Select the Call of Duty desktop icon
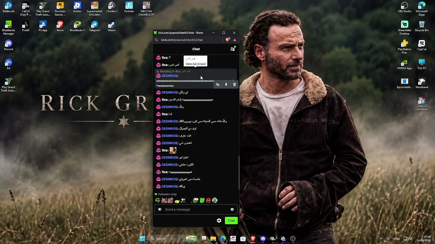Image resolution: width=435 pixels, height=244 pixels. [x=26, y=9]
